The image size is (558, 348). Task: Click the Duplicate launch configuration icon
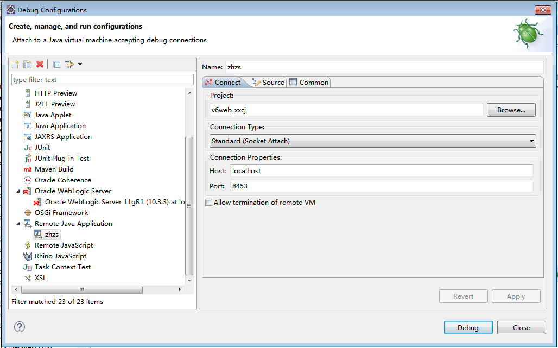pos(27,64)
